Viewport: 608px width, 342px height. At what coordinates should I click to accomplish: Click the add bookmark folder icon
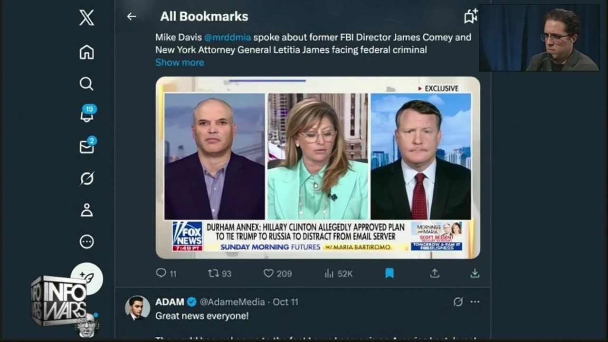[470, 17]
